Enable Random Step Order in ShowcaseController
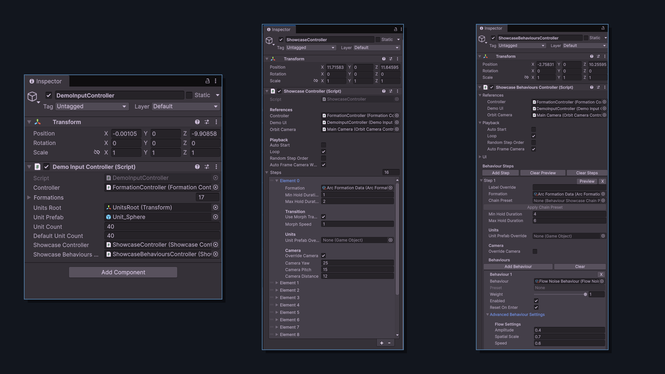 pos(323,158)
